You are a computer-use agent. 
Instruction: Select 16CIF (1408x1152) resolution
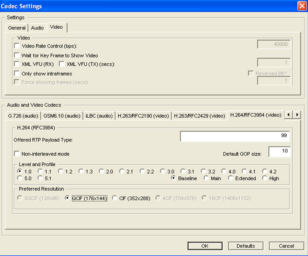coord(204,198)
